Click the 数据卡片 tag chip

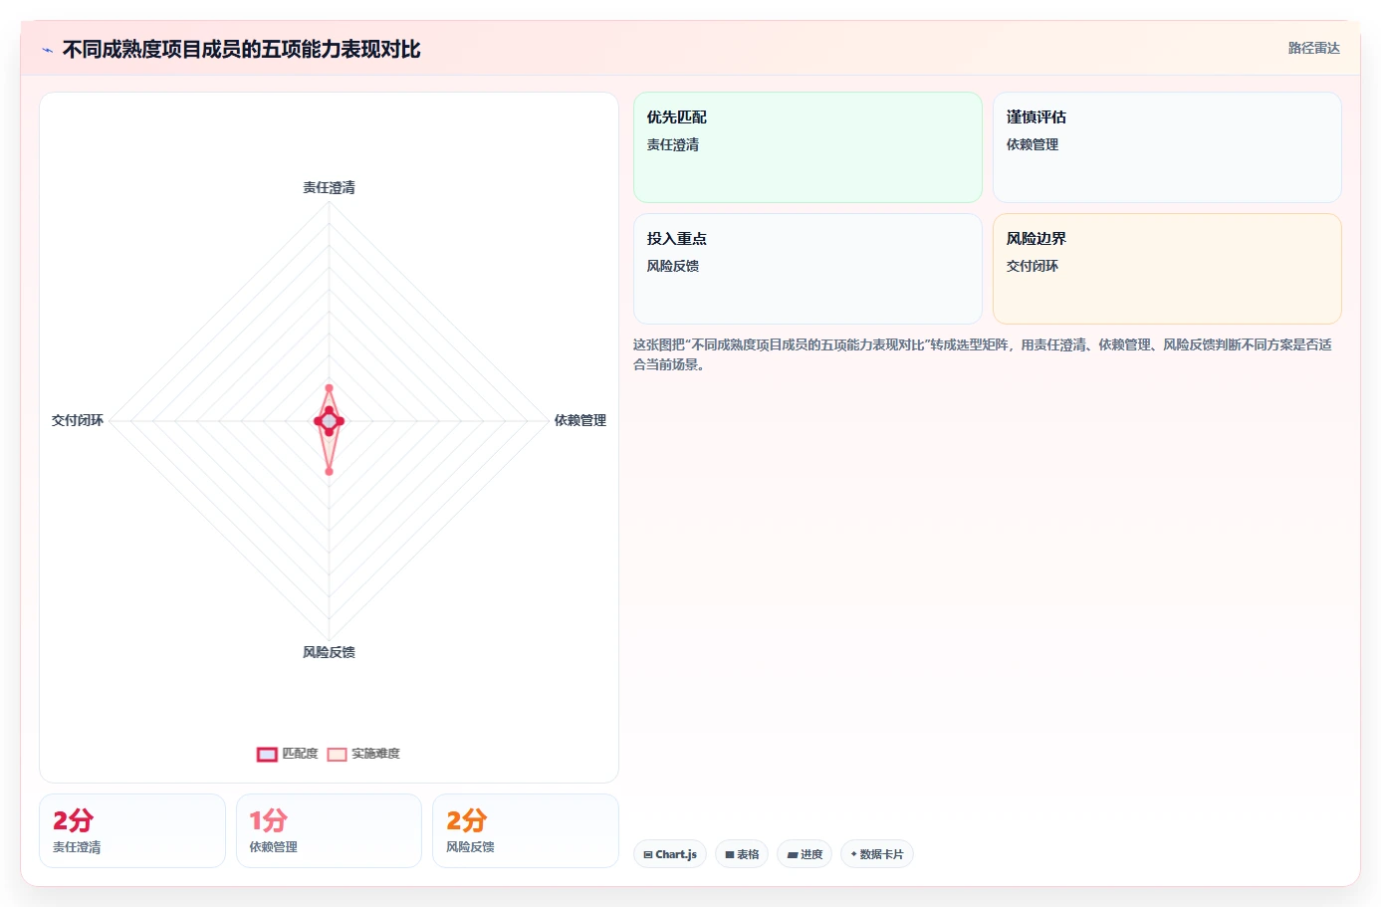(x=877, y=854)
